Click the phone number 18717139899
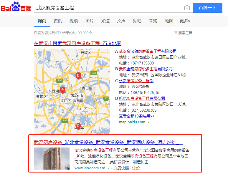The image size is (228, 174). click(142, 63)
